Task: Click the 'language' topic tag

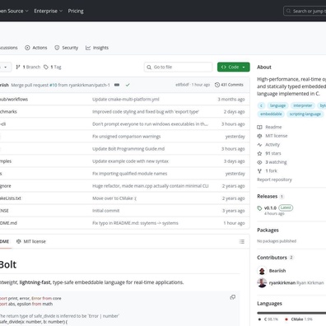Action: pyautogui.click(x=277, y=105)
